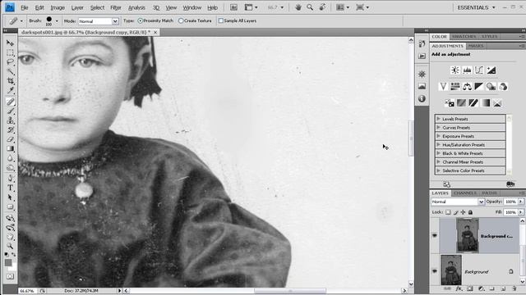Viewport: 526px width, 295px height.
Task: Open the Info panel icon
Action: (422, 98)
